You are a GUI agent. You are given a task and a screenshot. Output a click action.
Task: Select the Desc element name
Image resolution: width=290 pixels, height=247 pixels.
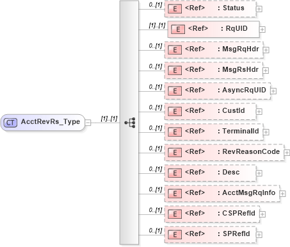(x=231, y=172)
